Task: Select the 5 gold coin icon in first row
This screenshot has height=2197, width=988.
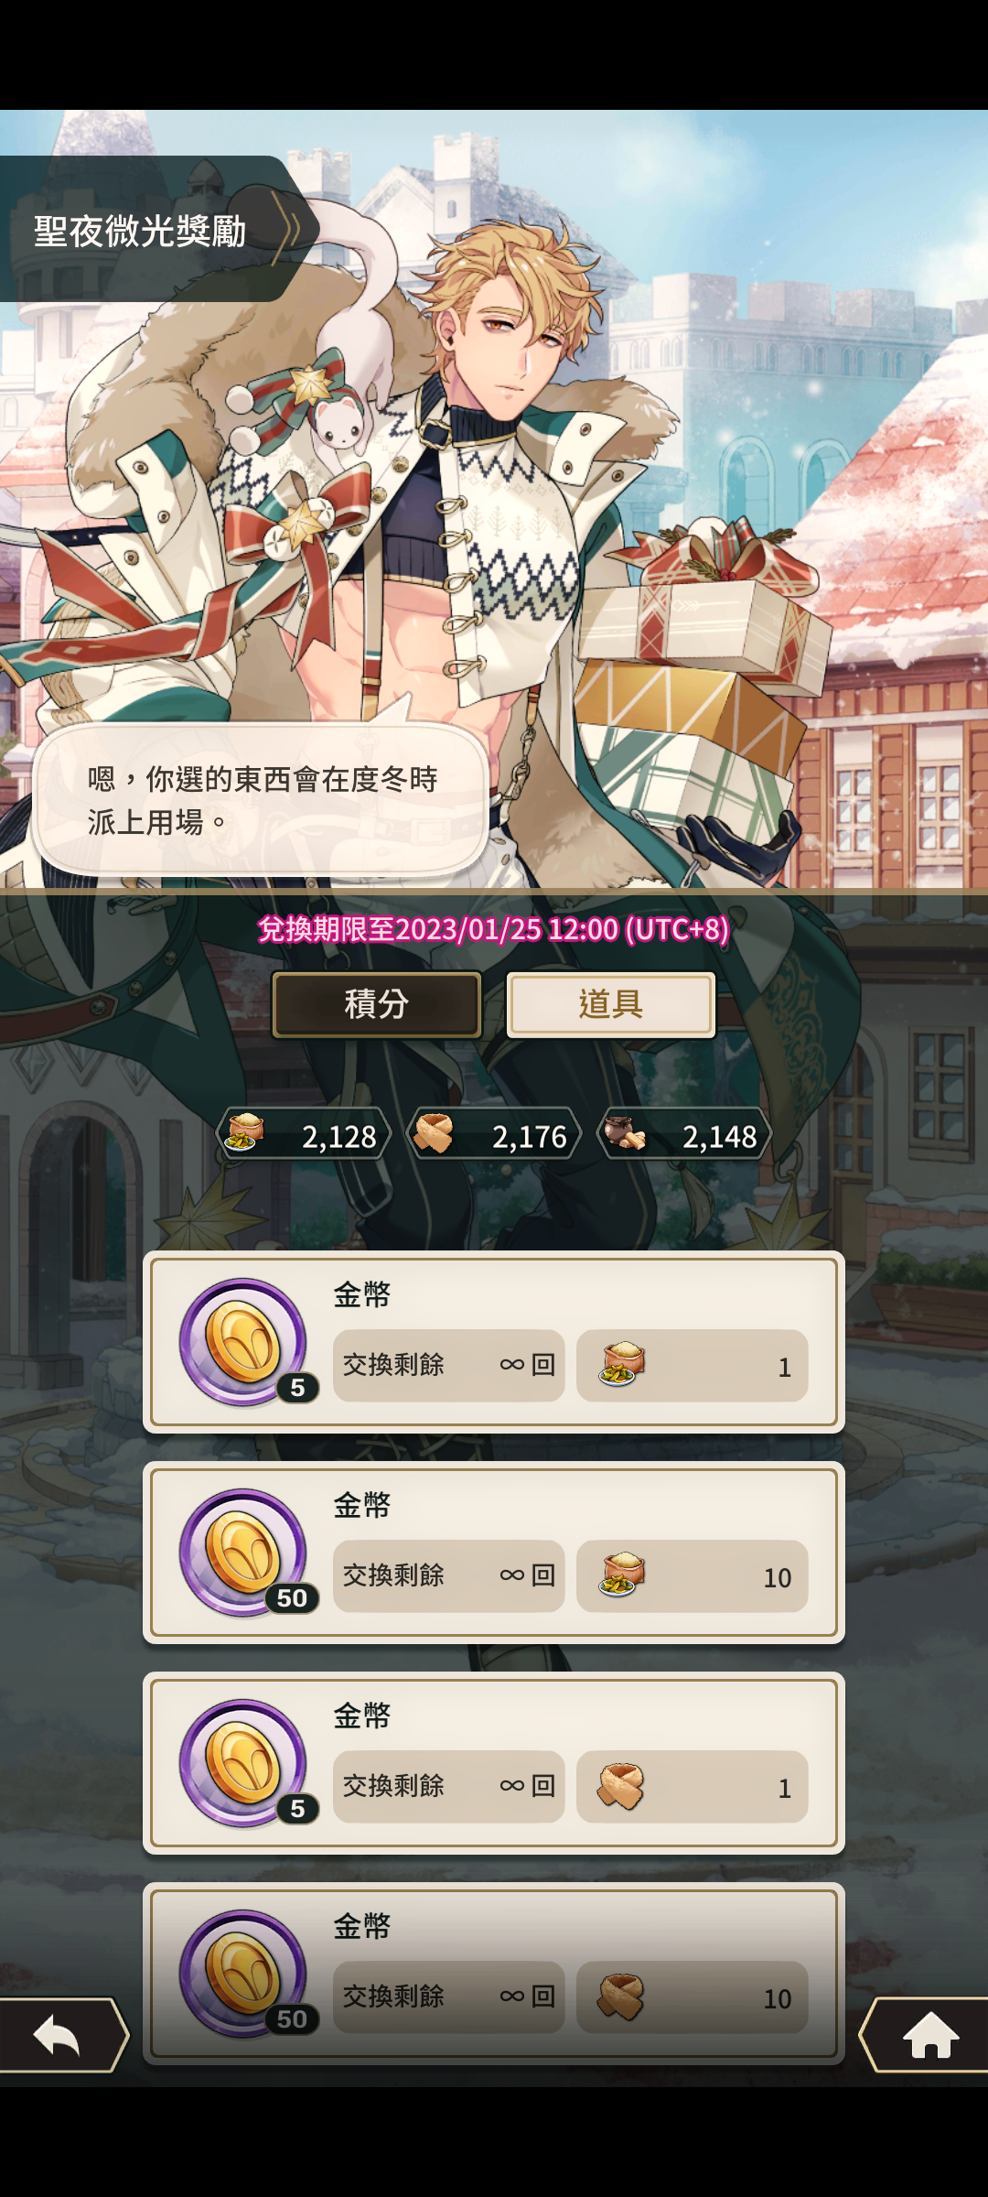Action: pos(244,1342)
